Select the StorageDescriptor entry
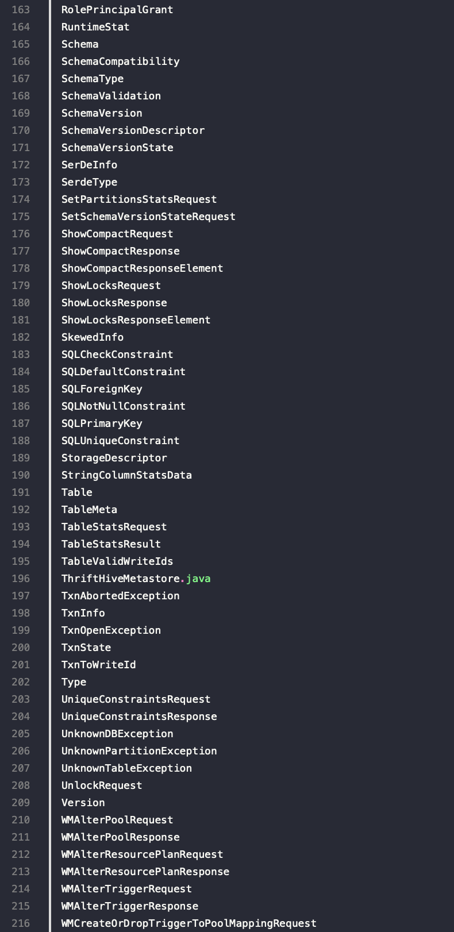454x932 pixels. point(114,458)
